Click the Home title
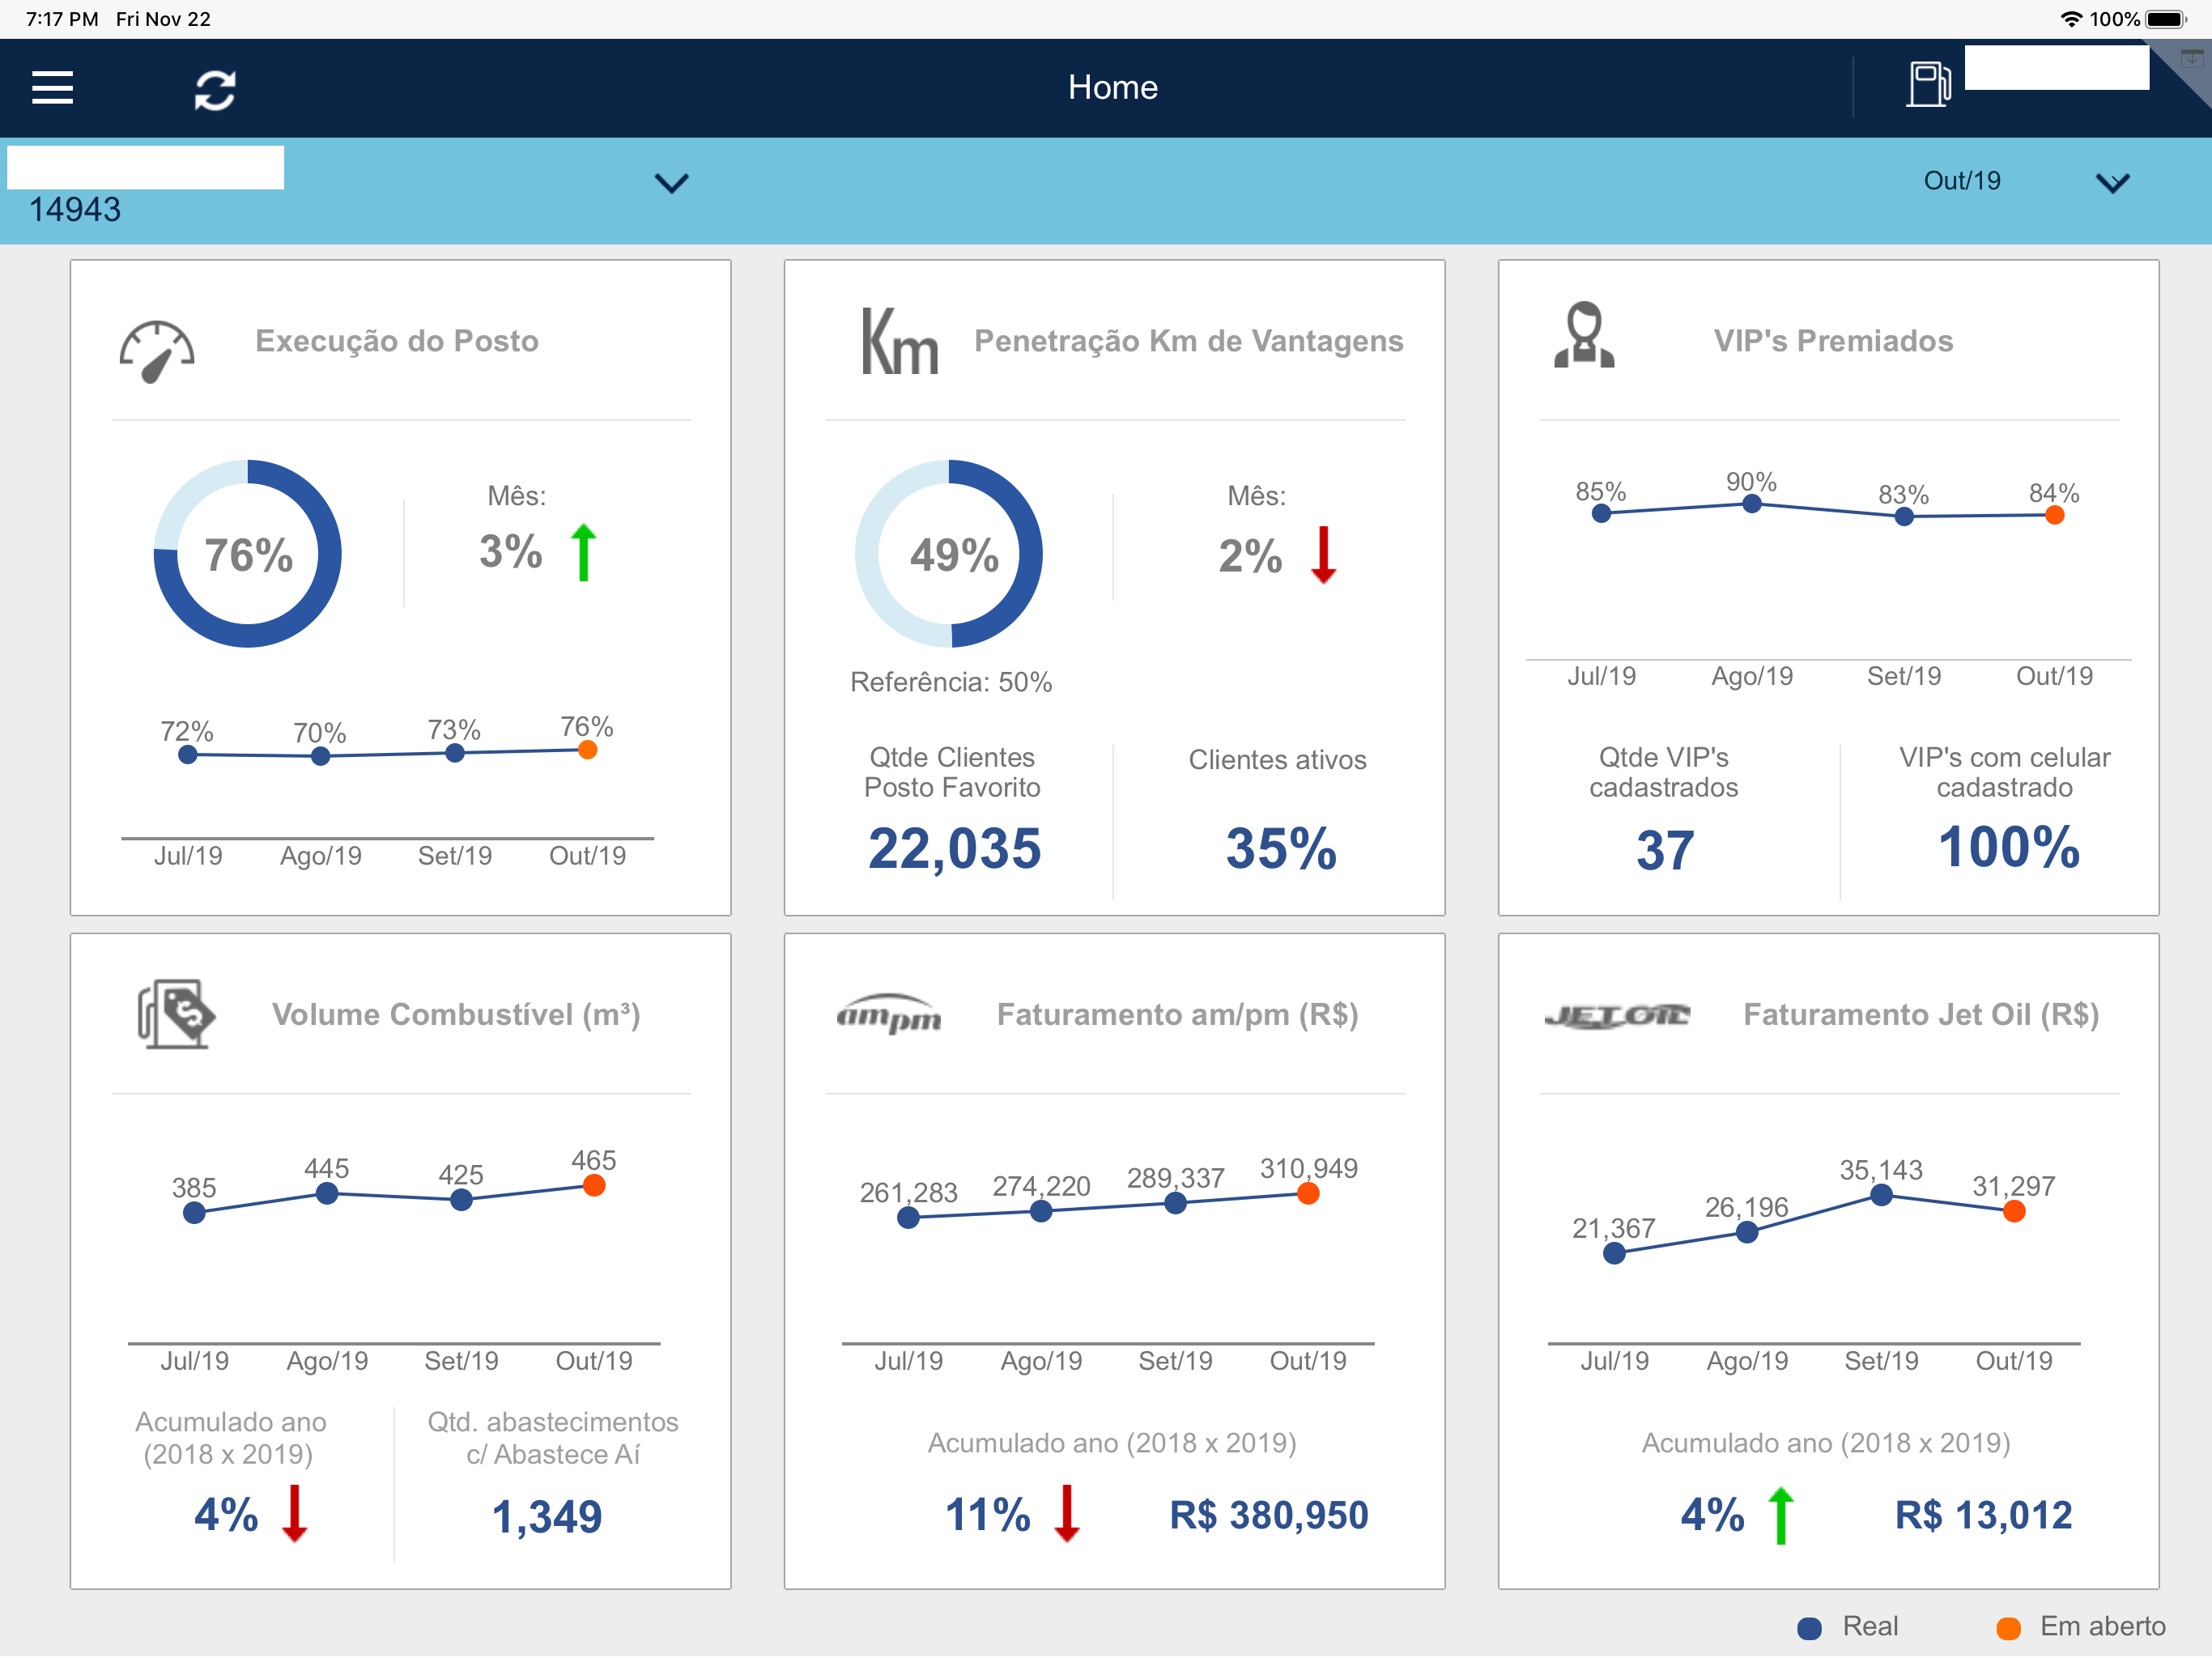The height and width of the screenshot is (1658, 2212). tap(1112, 88)
